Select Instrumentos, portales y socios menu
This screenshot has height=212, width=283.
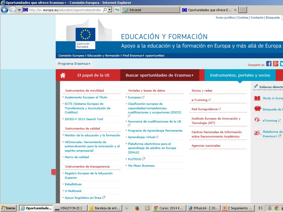tap(240, 75)
